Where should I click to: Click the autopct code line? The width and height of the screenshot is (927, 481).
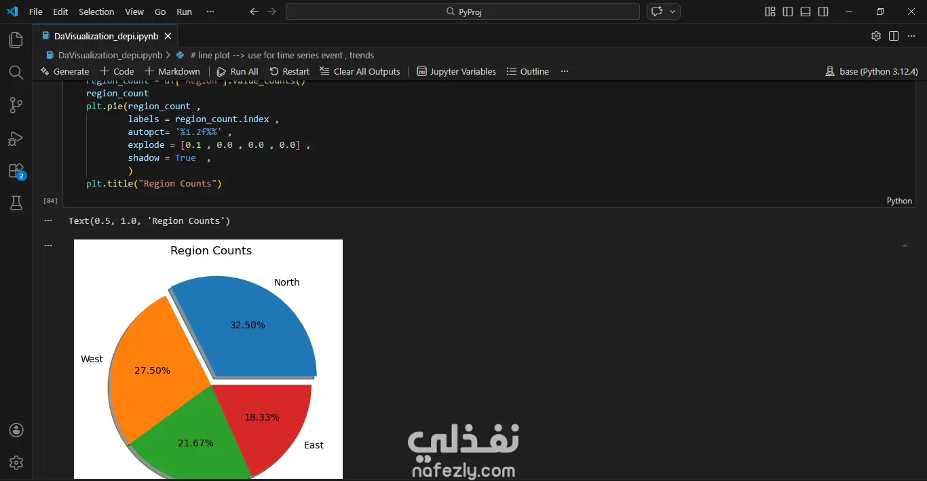[x=180, y=132]
